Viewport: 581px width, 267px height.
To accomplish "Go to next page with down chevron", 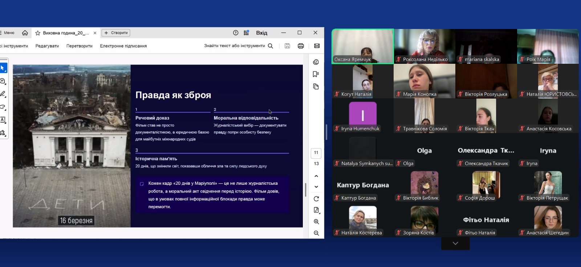I will (316, 187).
